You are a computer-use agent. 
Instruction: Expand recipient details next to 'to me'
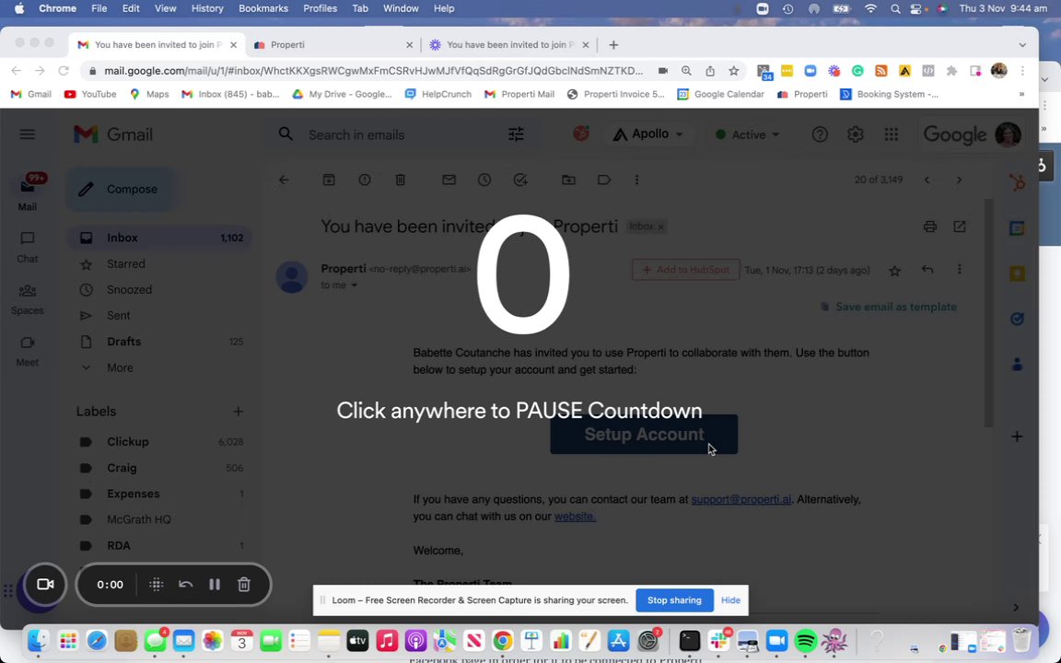point(354,285)
